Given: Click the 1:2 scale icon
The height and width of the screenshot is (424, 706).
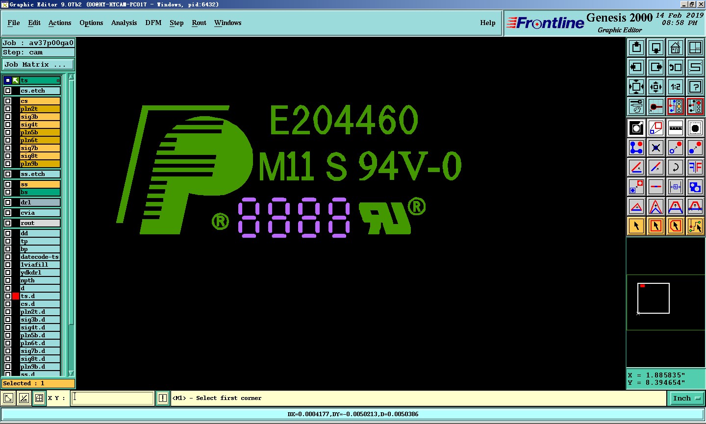Looking at the screenshot, I should pos(676,87).
